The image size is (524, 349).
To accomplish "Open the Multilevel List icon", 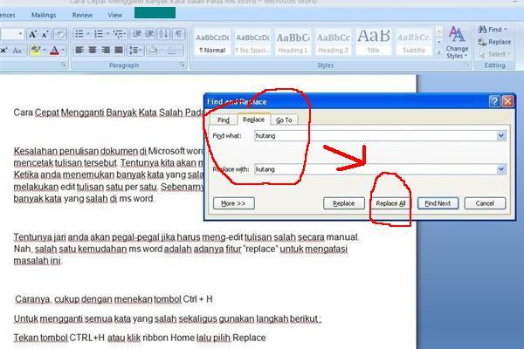I will click(x=118, y=34).
